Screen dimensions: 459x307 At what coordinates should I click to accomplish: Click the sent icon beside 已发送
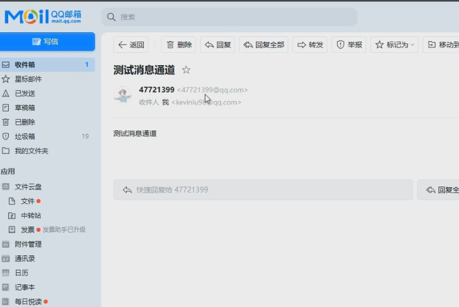5,93
